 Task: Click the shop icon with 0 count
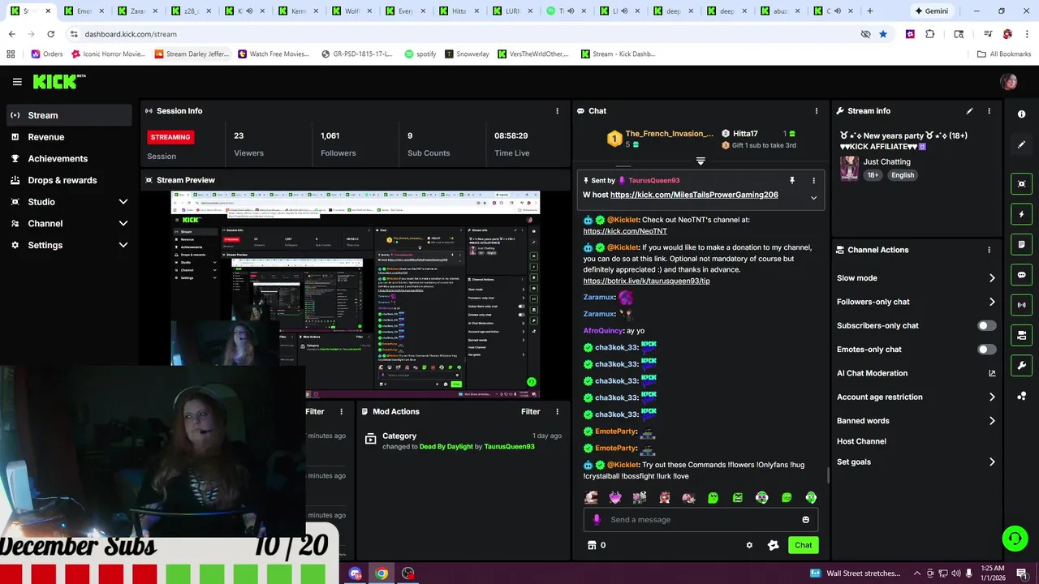click(x=597, y=545)
